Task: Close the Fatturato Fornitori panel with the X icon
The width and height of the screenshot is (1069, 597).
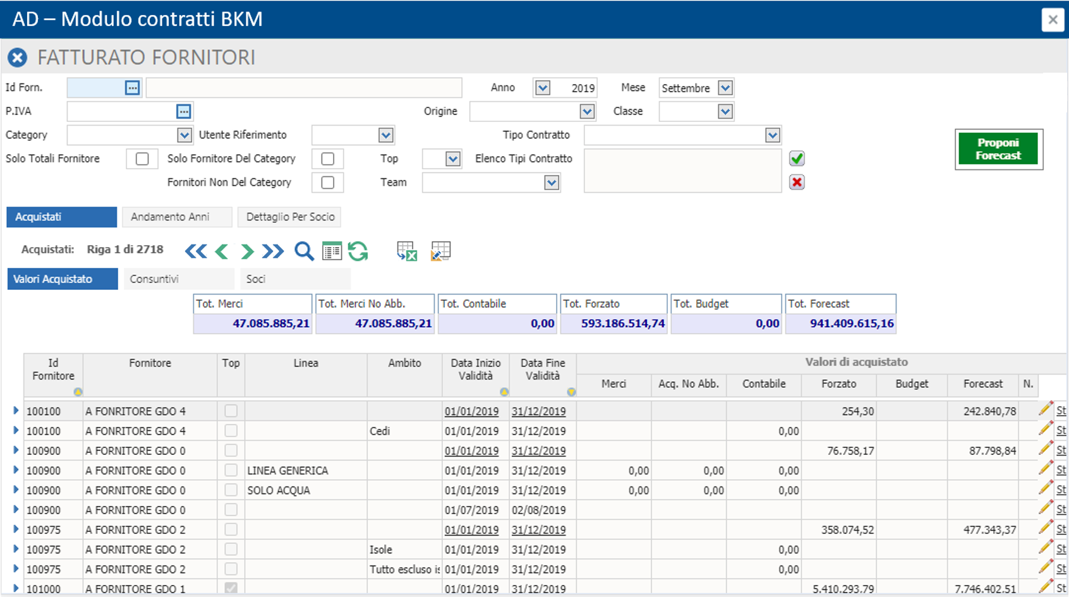Action: (18, 58)
